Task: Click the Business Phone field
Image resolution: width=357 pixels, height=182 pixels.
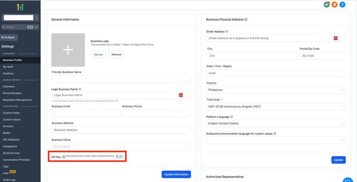Action: [156, 113]
